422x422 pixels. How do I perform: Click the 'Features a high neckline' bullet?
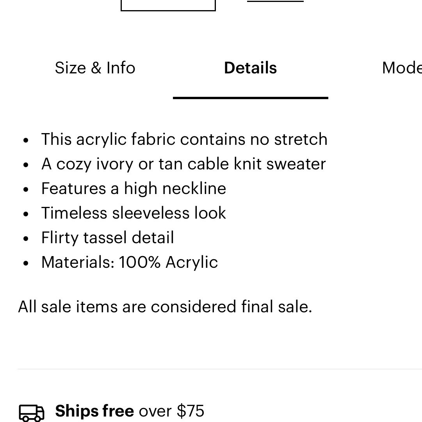click(x=134, y=189)
